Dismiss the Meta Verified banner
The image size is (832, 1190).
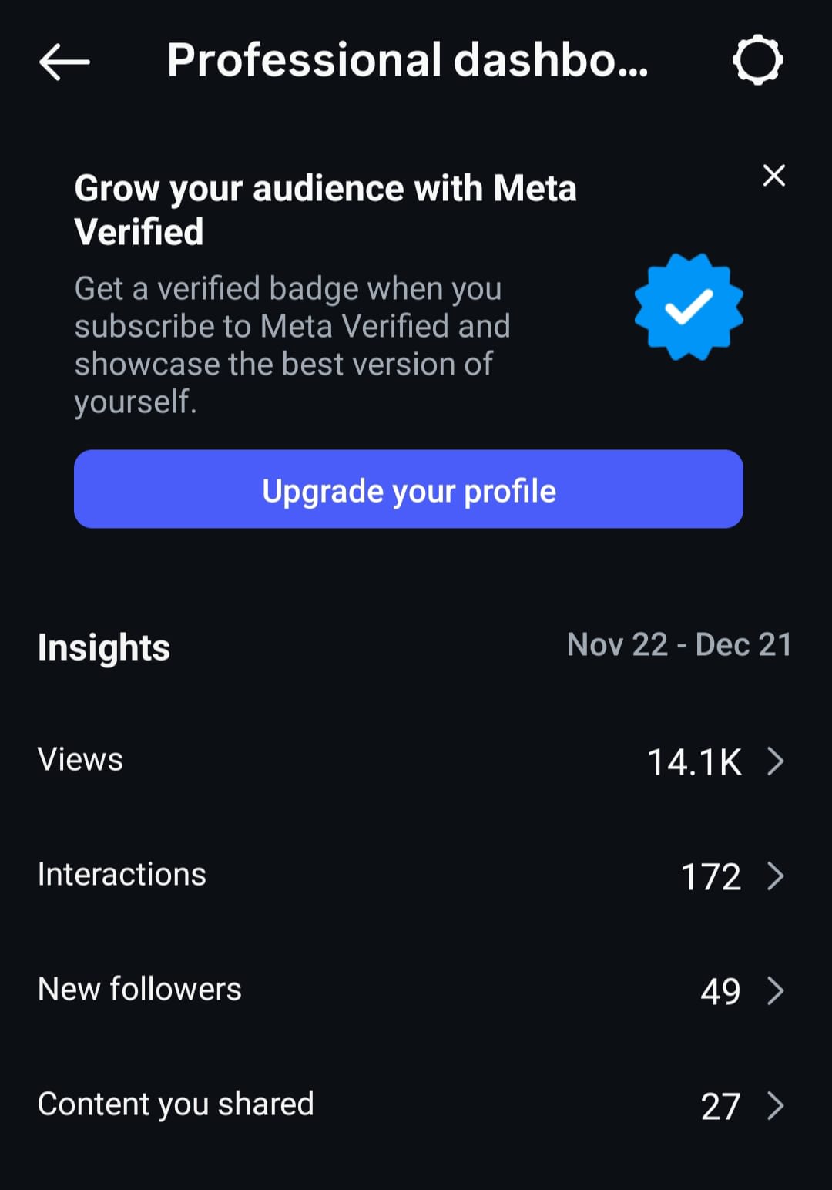click(x=773, y=176)
